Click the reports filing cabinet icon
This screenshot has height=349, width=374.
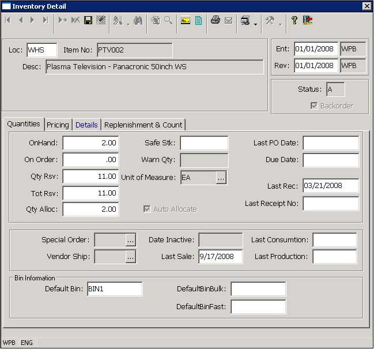point(245,21)
